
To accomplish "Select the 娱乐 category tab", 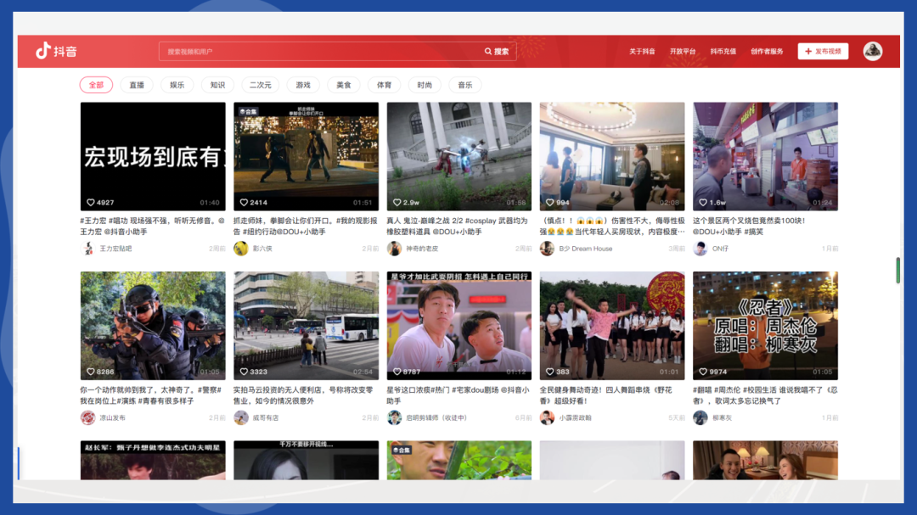I will (x=177, y=85).
